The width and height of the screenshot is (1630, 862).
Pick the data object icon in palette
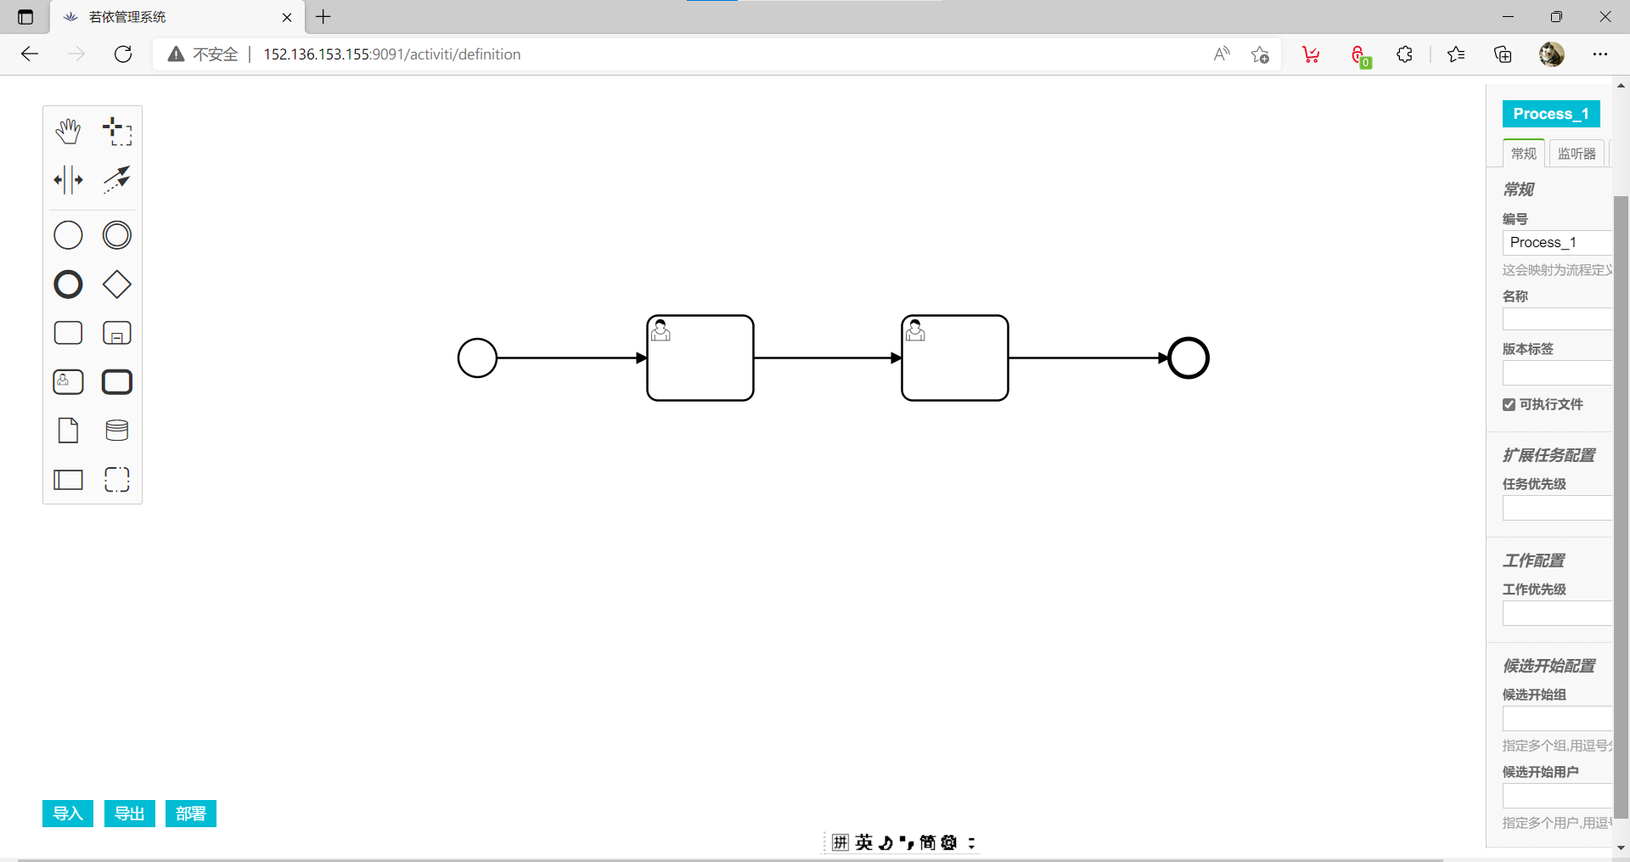[68, 431]
